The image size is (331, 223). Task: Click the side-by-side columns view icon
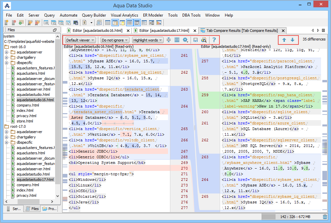[x=177, y=40]
